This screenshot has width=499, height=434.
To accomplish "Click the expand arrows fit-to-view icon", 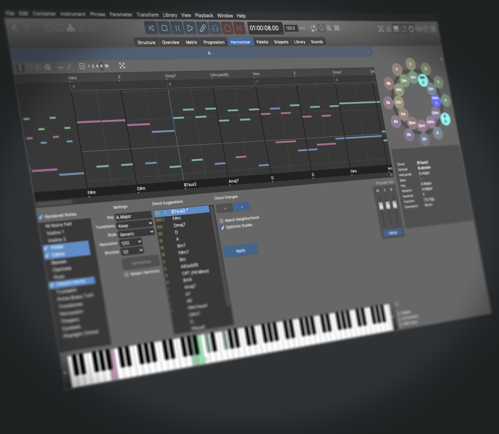I will click(122, 65).
